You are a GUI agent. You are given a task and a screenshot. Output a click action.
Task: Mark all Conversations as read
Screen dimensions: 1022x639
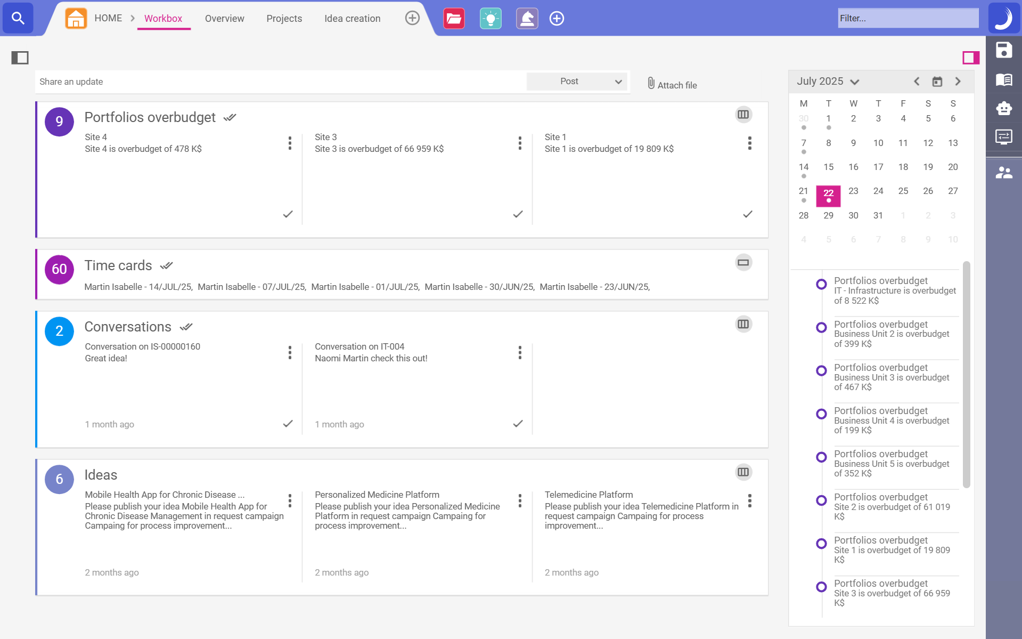[x=186, y=327]
